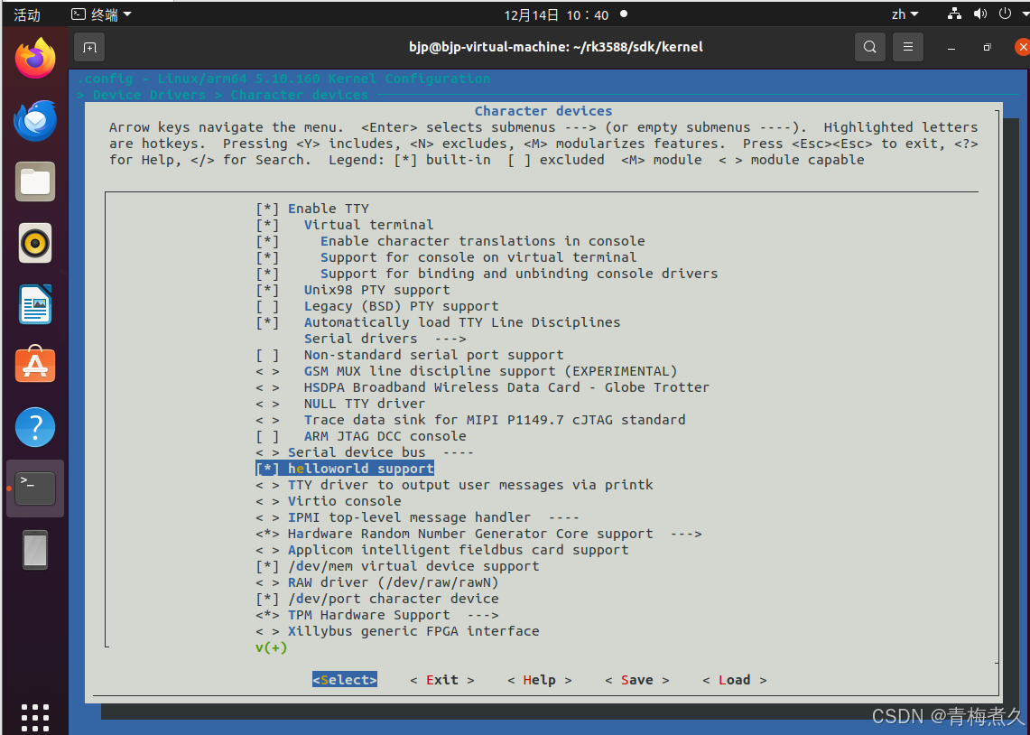1030x735 pixels.
Task: Open the 终端 app menu dropdown
Action: tap(101, 14)
